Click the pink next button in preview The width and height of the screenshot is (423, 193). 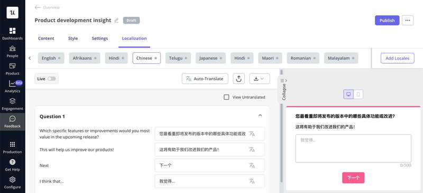tap(353, 178)
